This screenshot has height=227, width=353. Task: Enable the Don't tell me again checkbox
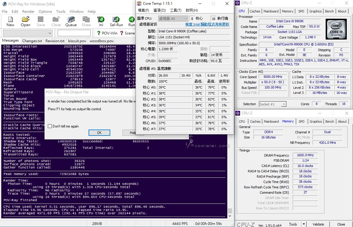(50, 126)
